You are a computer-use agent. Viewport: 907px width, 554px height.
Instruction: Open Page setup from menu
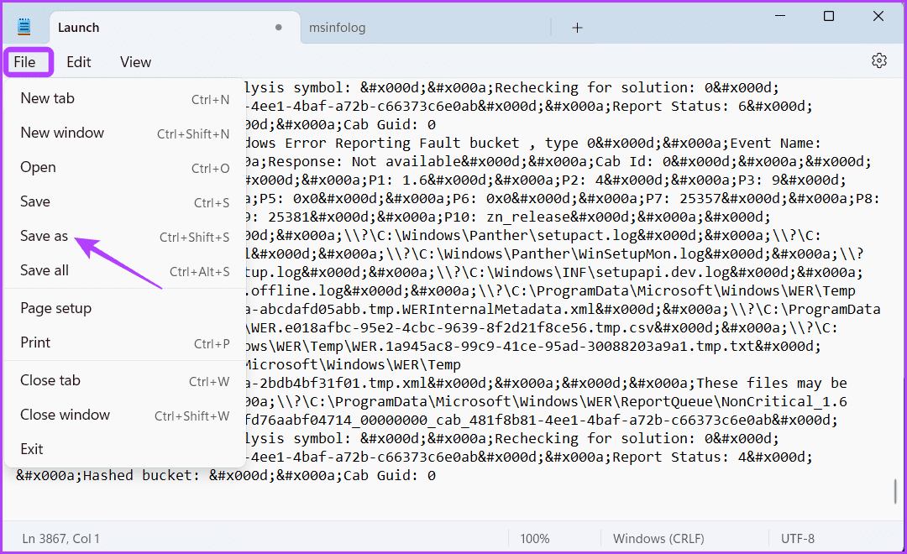pos(124,308)
